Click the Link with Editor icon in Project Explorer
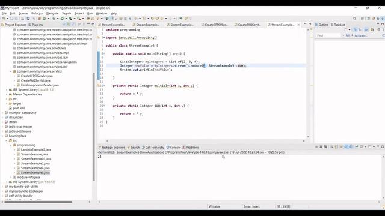 [x=69, y=24]
